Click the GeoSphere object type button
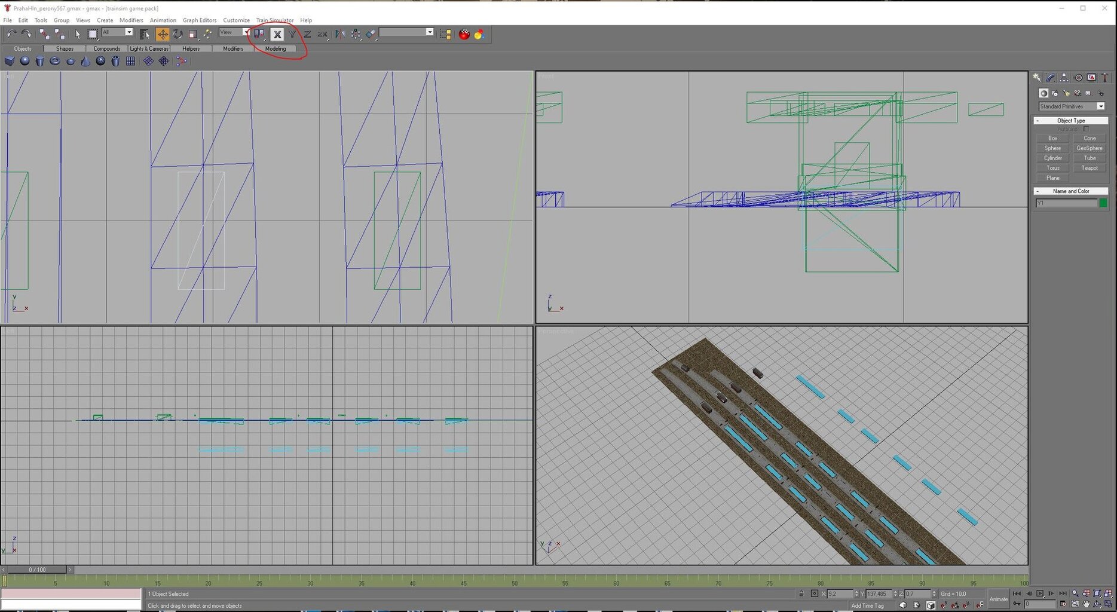This screenshot has width=1117, height=612. (x=1089, y=148)
